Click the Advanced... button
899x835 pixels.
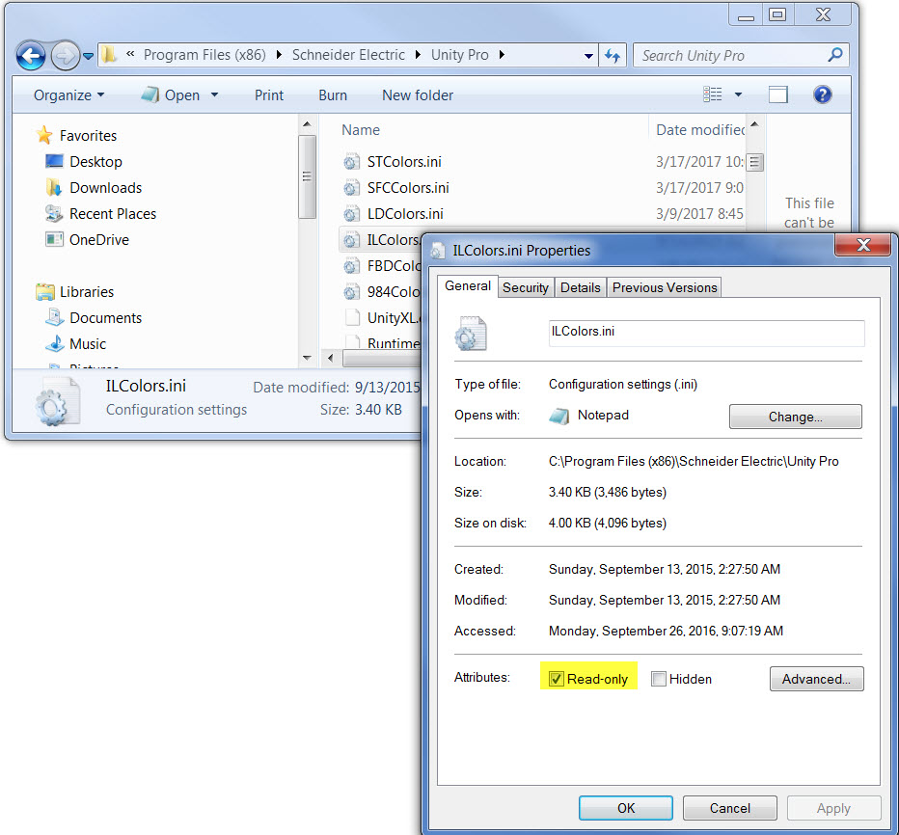point(816,679)
